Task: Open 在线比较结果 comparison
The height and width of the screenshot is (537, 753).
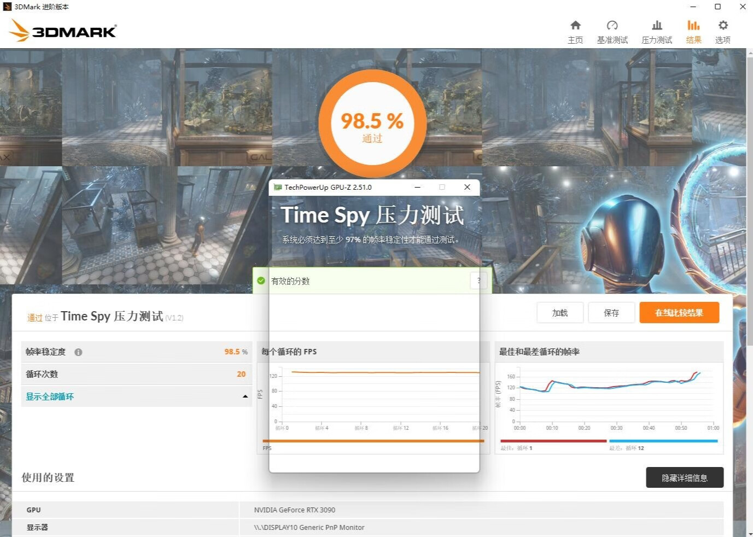Action: pos(679,312)
